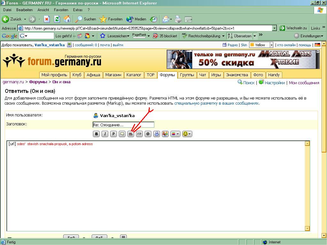Open the Favoriten menu in menu bar
Viewport: 327px width, 245px height.
coord(61,10)
